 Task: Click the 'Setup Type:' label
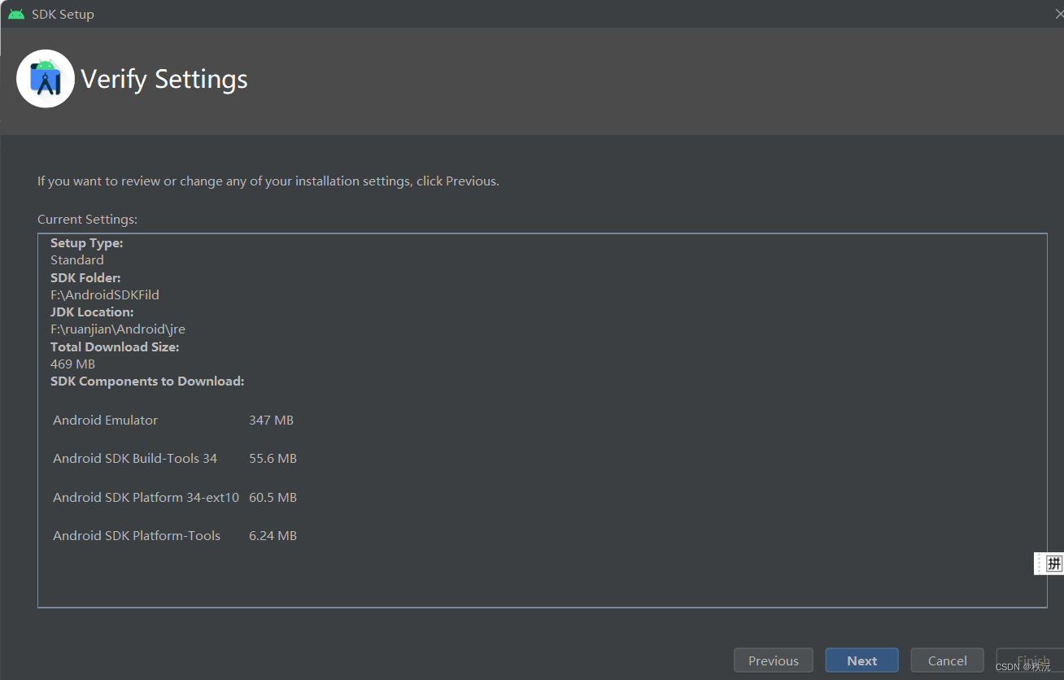86,243
